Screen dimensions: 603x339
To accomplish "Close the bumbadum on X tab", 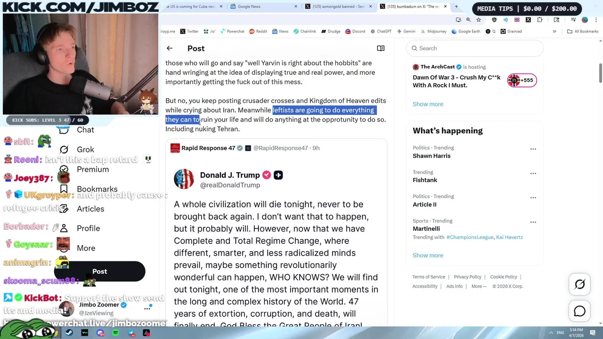I will click(445, 7).
